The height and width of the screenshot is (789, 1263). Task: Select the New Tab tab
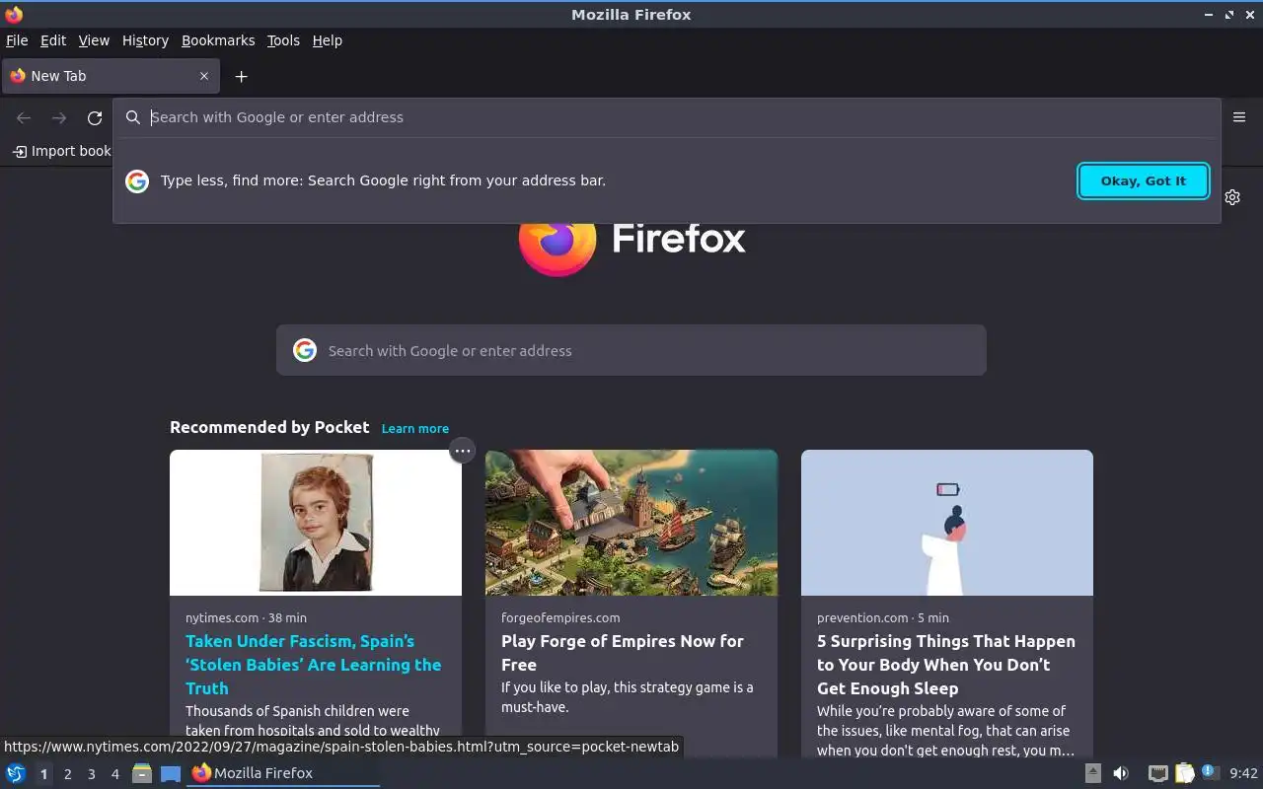tap(111, 76)
